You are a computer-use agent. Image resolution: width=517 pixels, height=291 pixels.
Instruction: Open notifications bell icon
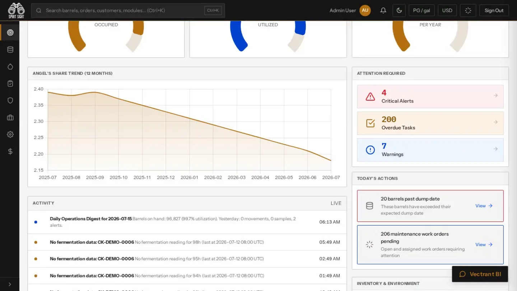(383, 10)
